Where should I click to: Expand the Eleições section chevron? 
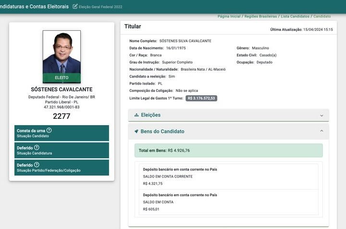(x=321, y=115)
